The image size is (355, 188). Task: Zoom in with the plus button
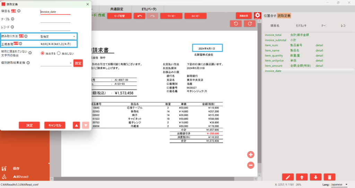pos(251,154)
